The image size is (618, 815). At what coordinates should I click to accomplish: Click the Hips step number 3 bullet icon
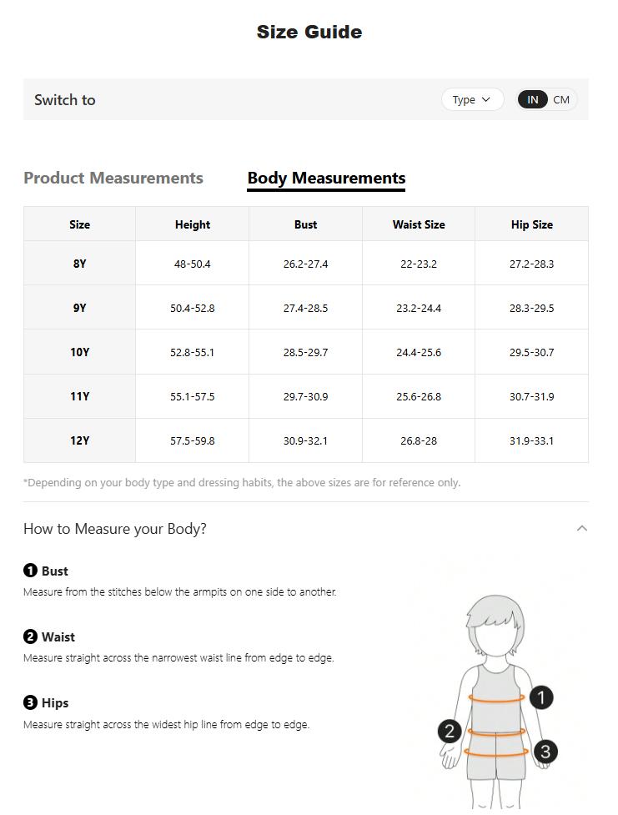(30, 702)
